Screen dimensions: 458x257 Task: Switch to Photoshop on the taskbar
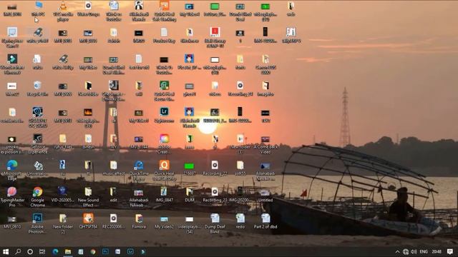105,252
